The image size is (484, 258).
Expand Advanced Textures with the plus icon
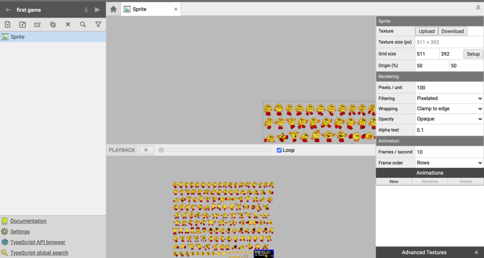click(476, 252)
